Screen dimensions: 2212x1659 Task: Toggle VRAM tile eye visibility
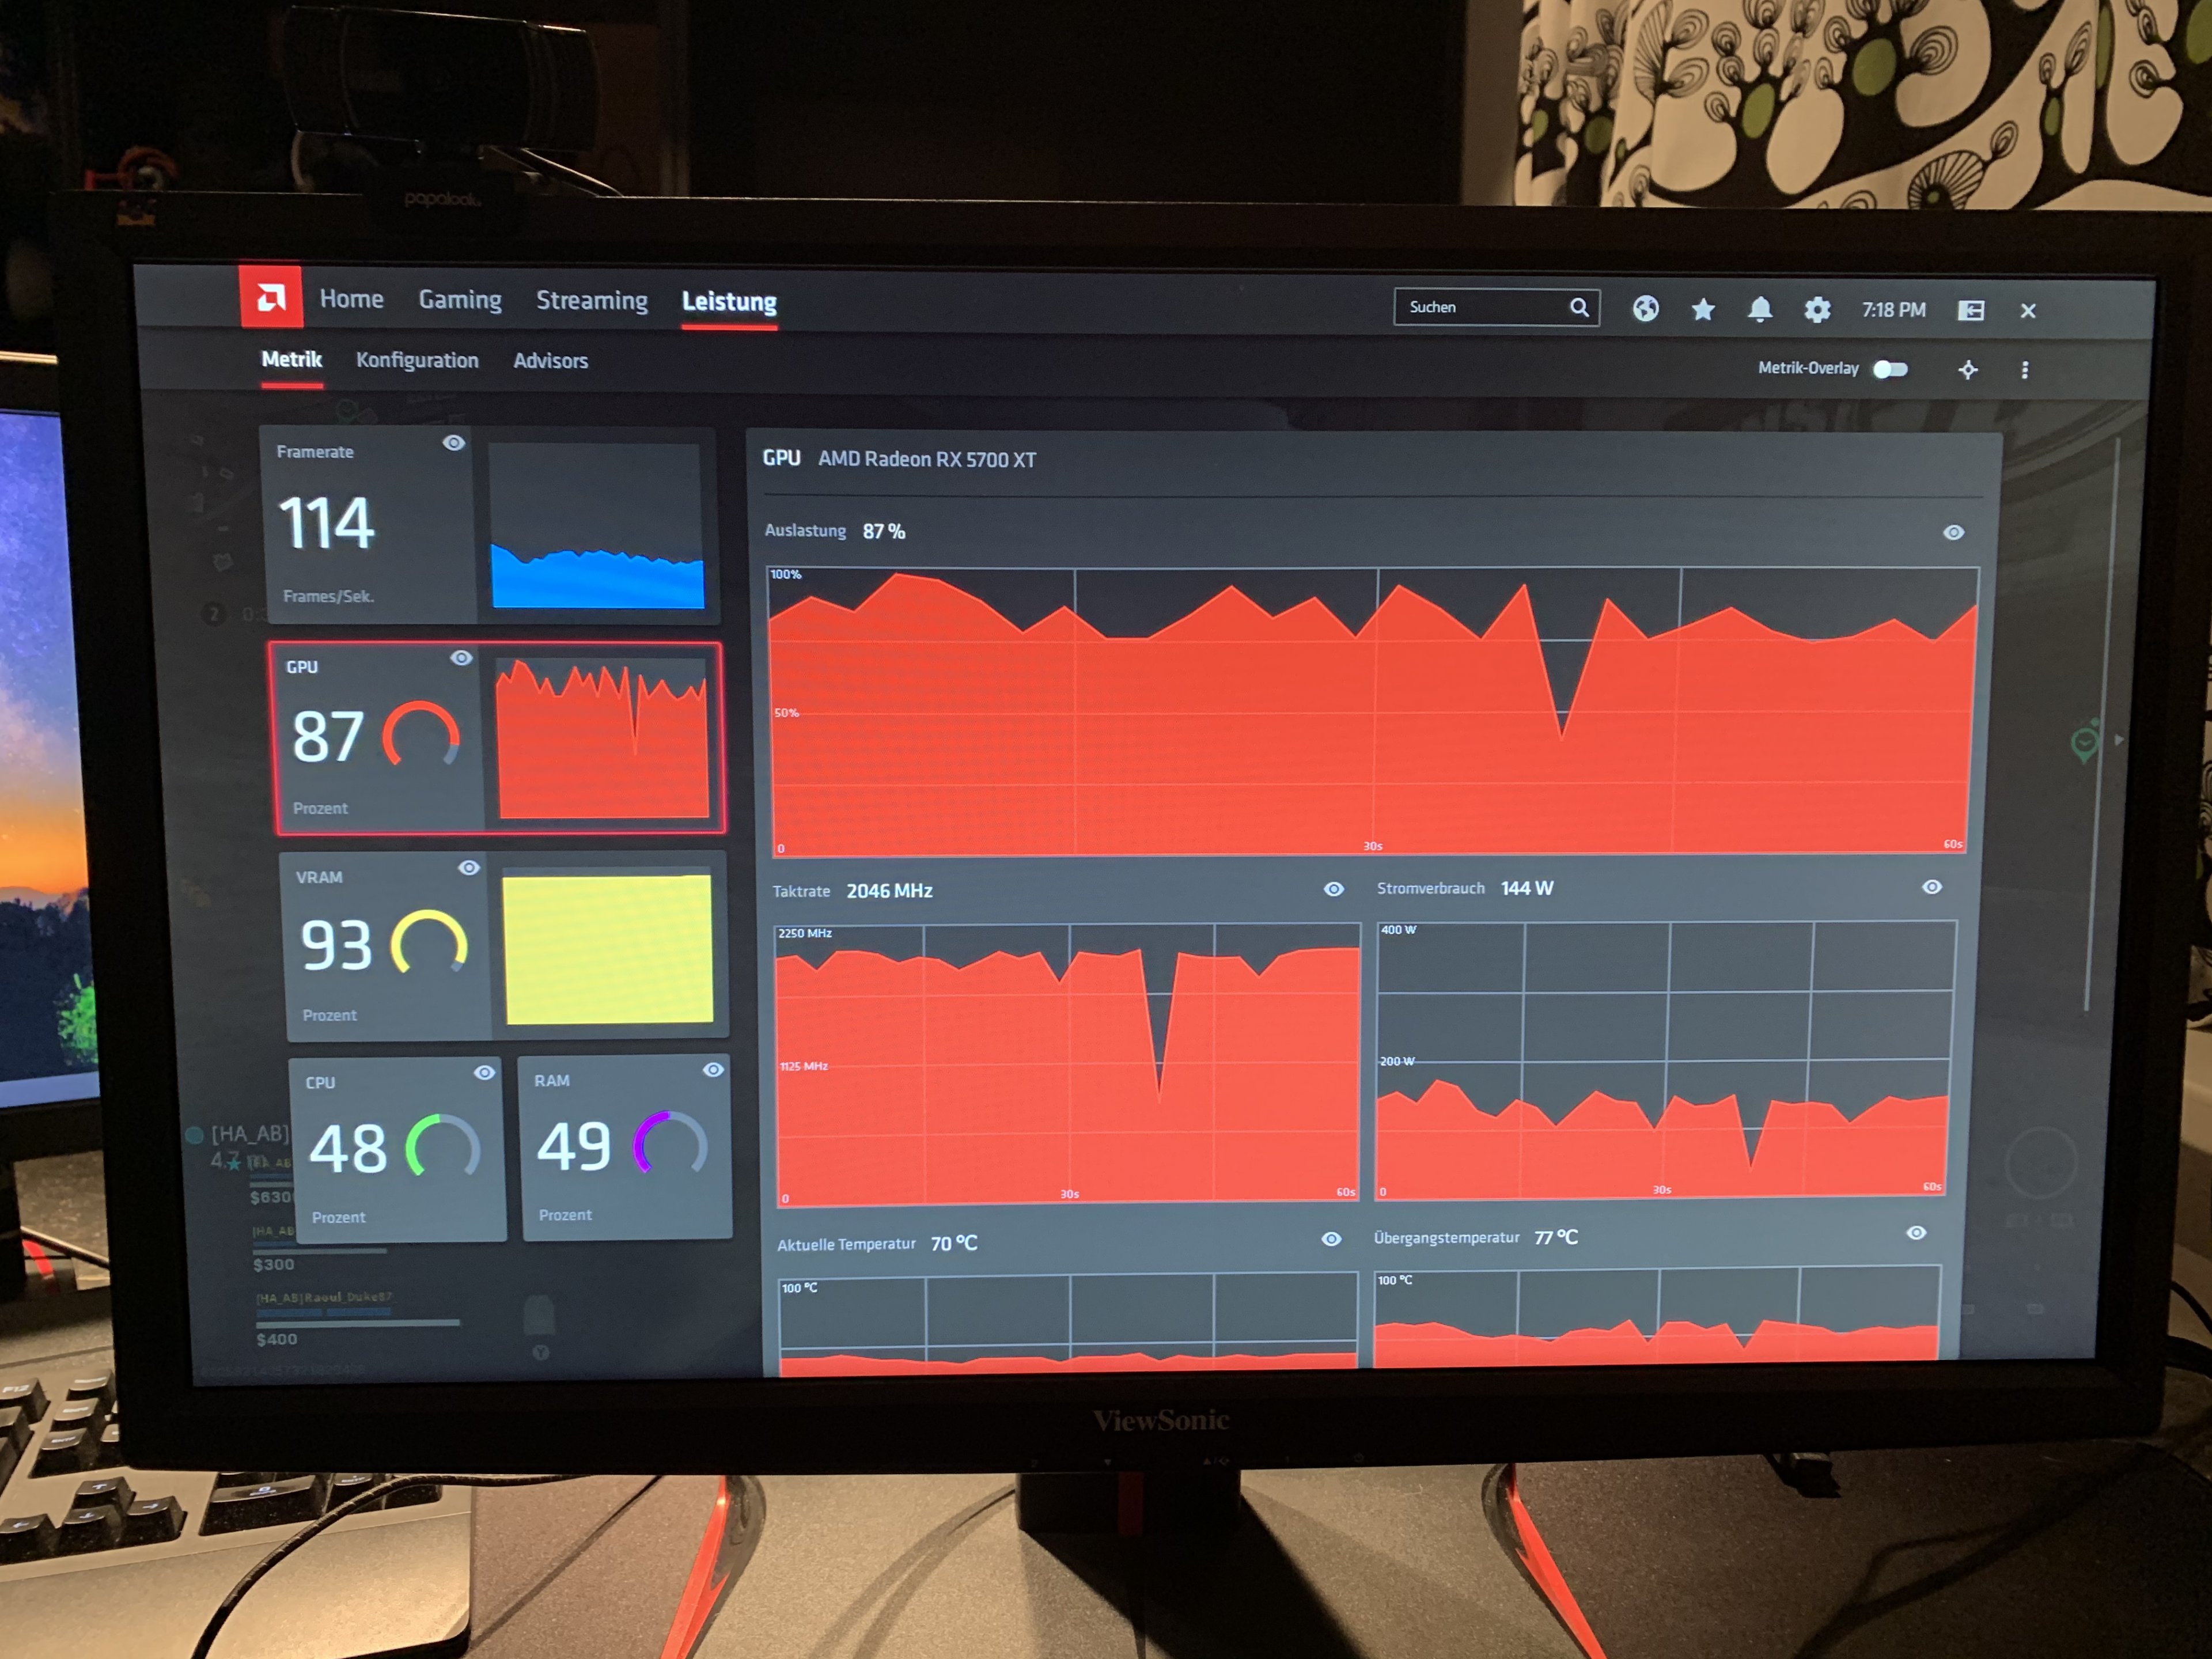[468, 868]
